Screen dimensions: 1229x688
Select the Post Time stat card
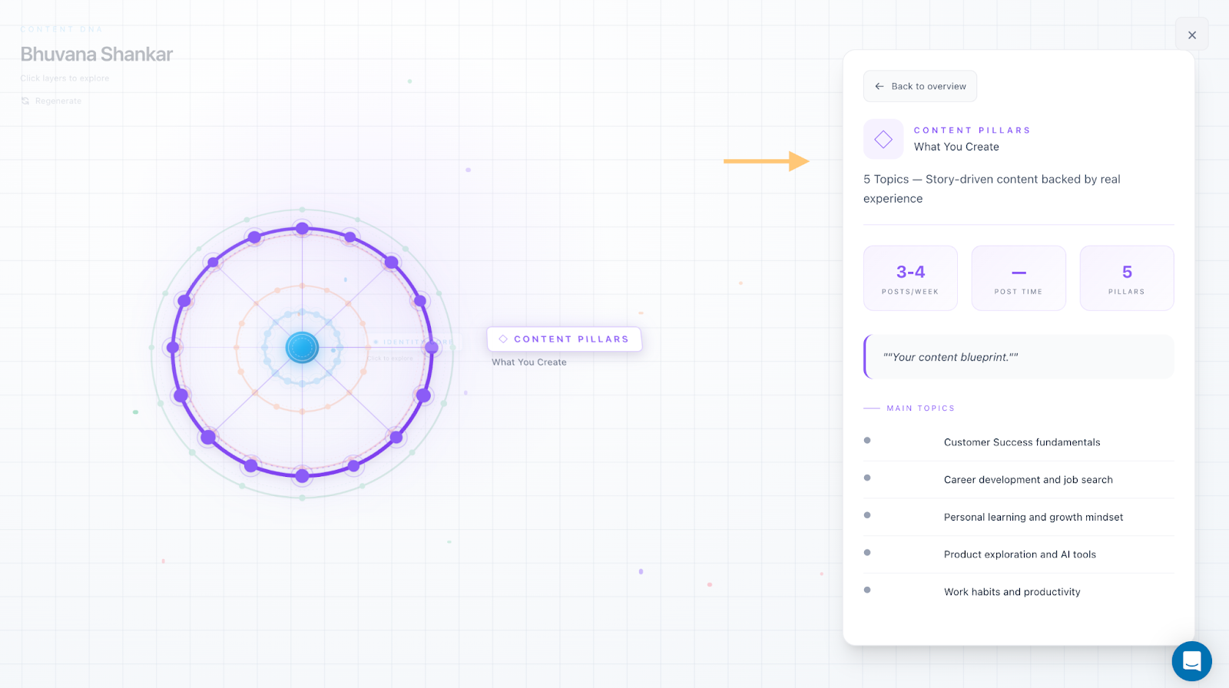(x=1019, y=278)
